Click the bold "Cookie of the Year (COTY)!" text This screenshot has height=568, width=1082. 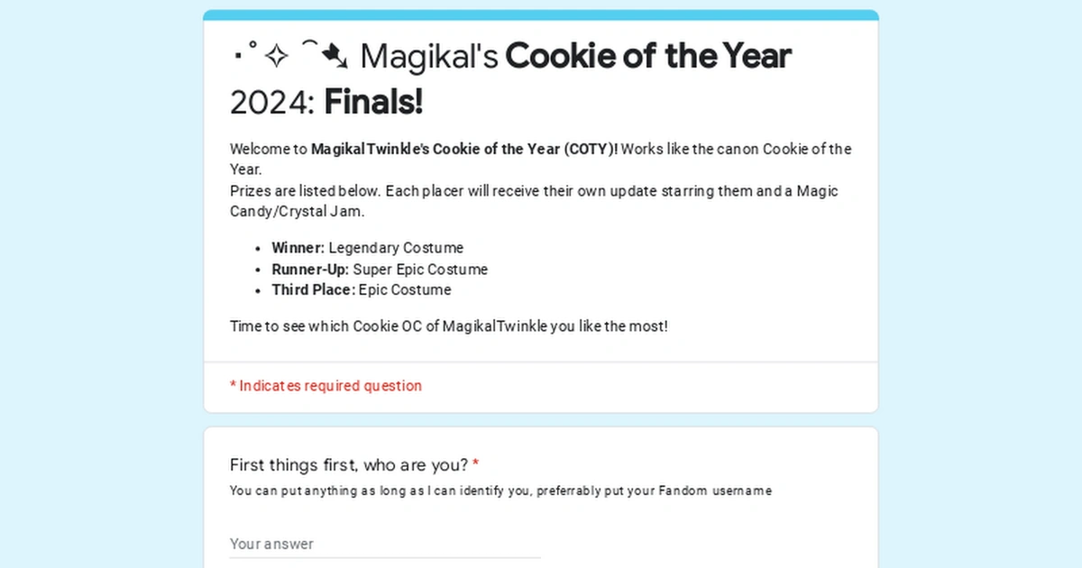tap(525, 149)
